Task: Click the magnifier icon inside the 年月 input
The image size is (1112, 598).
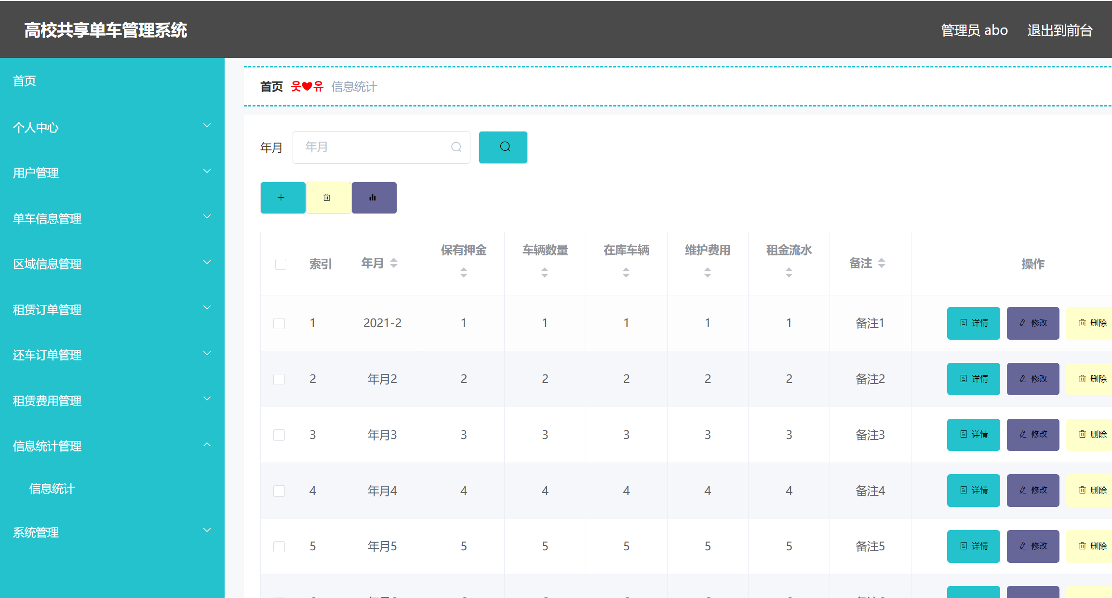Action: [456, 147]
